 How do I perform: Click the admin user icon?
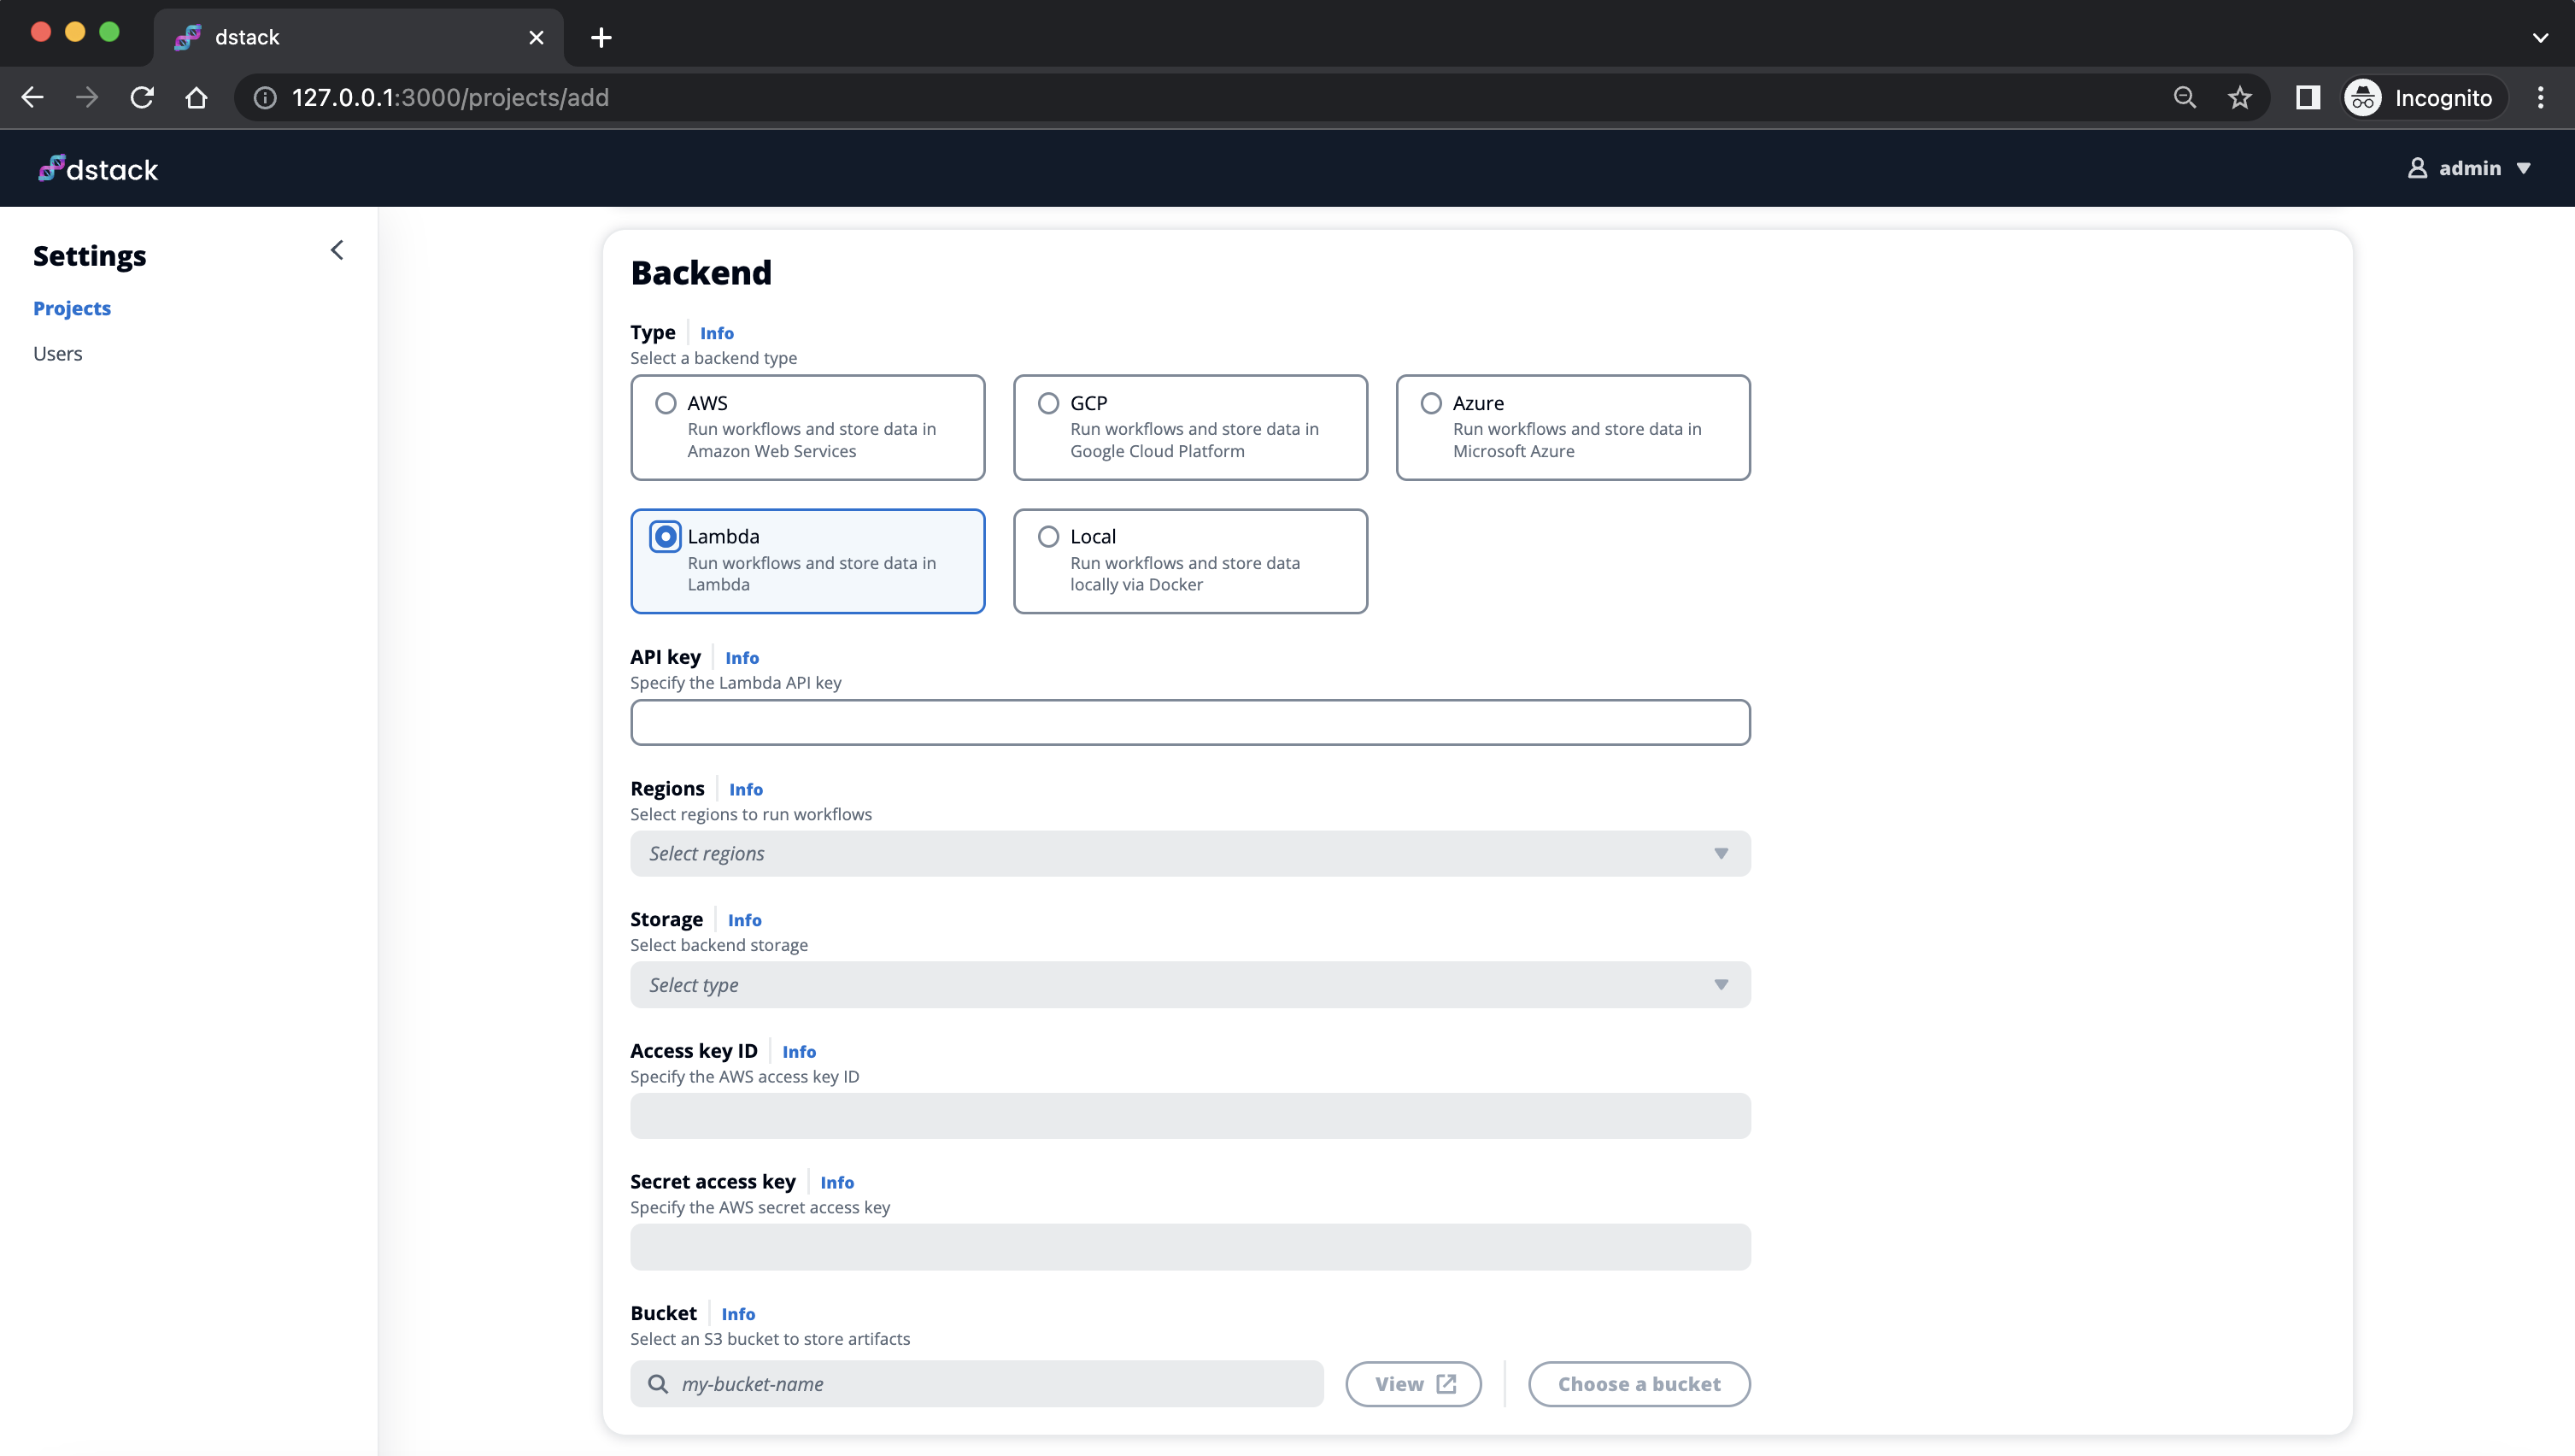[x=2417, y=168]
